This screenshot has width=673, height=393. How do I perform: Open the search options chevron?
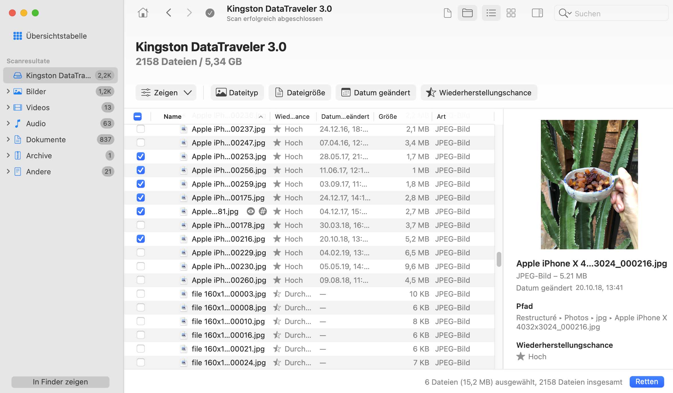(570, 13)
